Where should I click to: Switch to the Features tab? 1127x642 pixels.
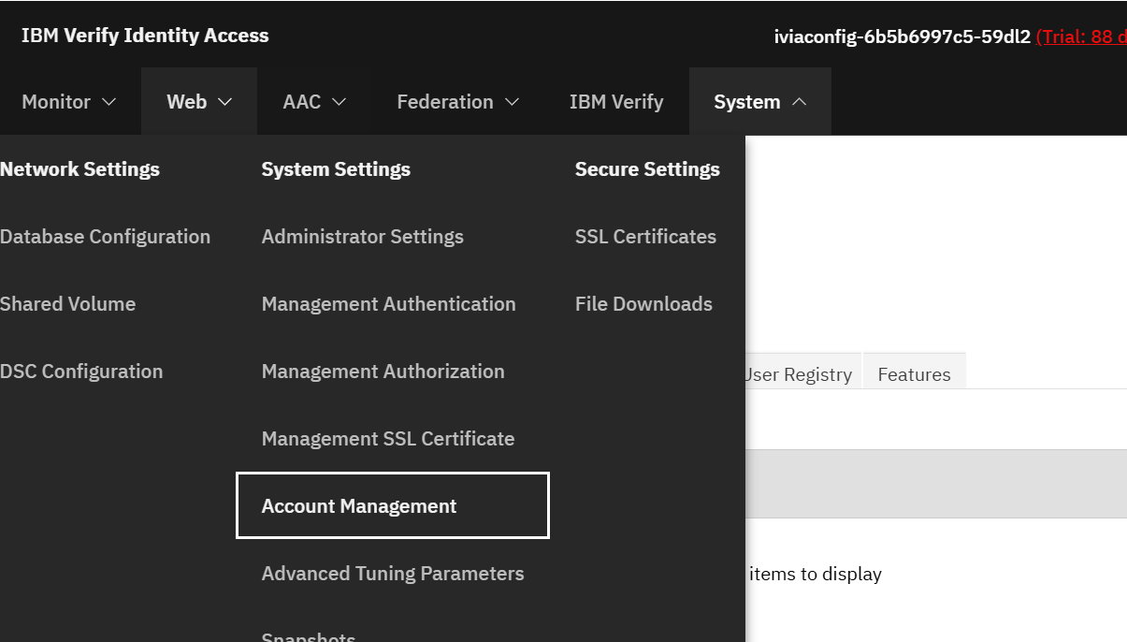(x=914, y=373)
